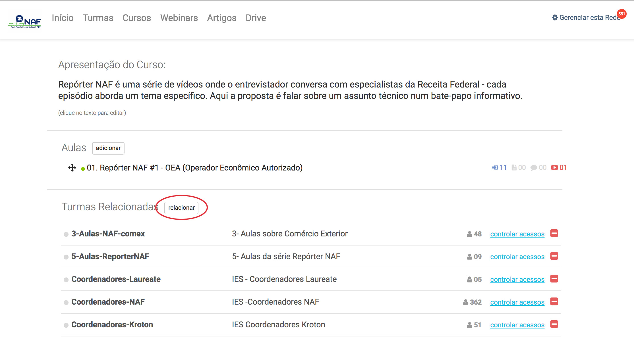634x337 pixels.
Task: Click the blue access count icon showing 11
Action: pyautogui.click(x=495, y=168)
